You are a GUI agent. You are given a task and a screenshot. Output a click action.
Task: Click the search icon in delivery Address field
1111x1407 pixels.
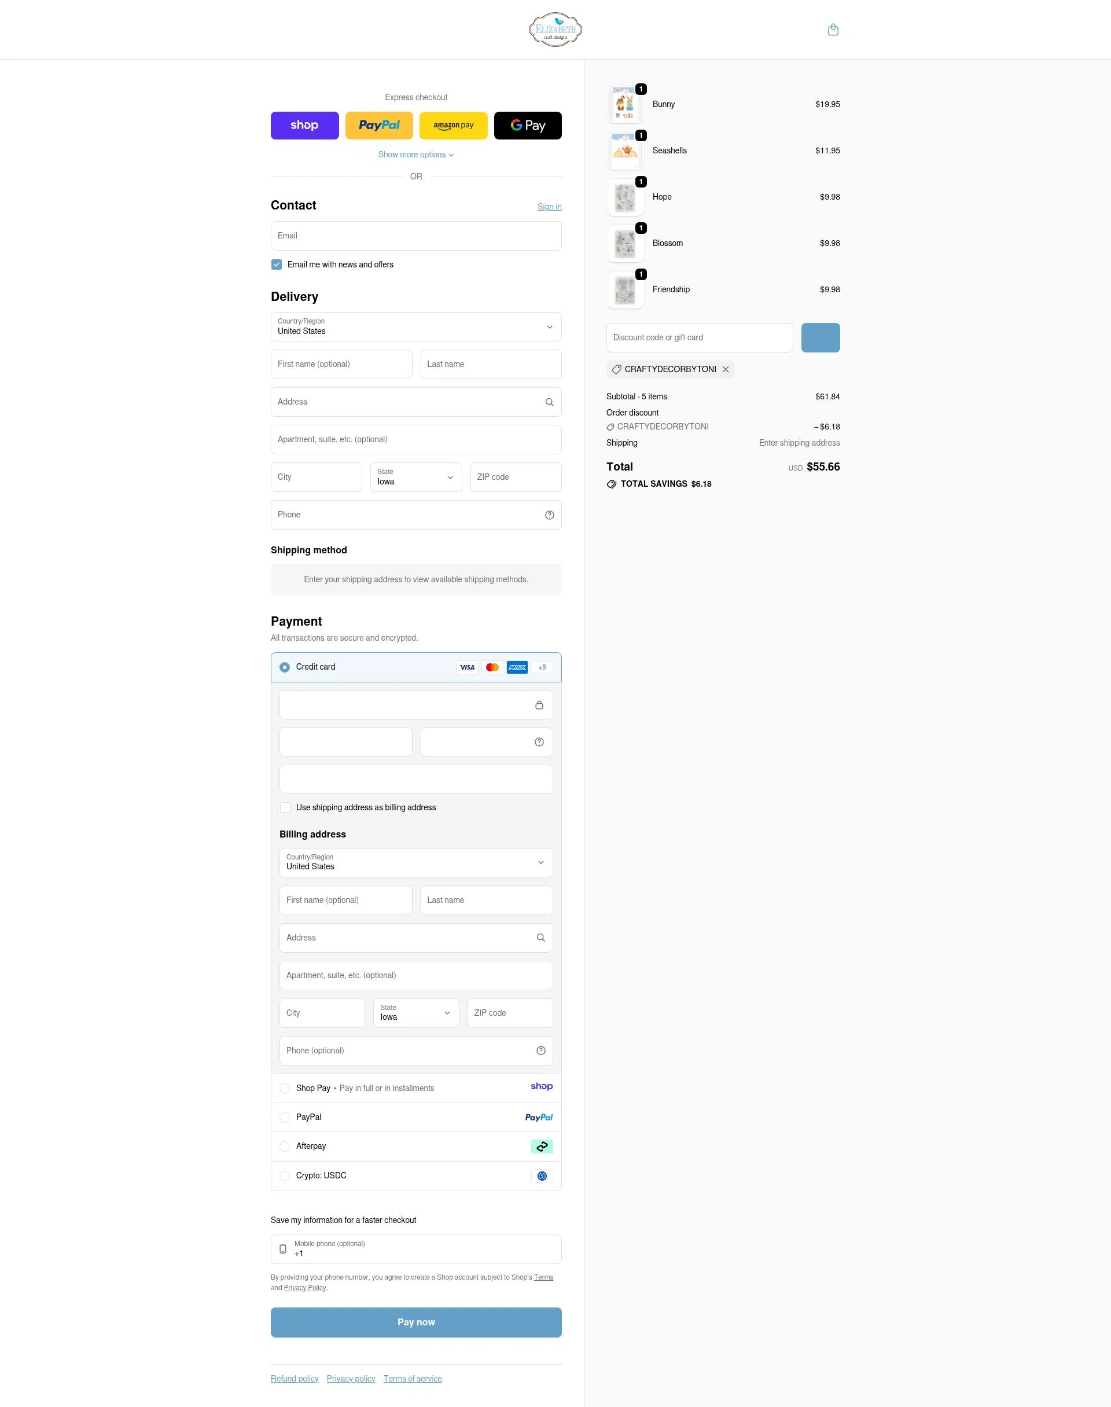(549, 402)
